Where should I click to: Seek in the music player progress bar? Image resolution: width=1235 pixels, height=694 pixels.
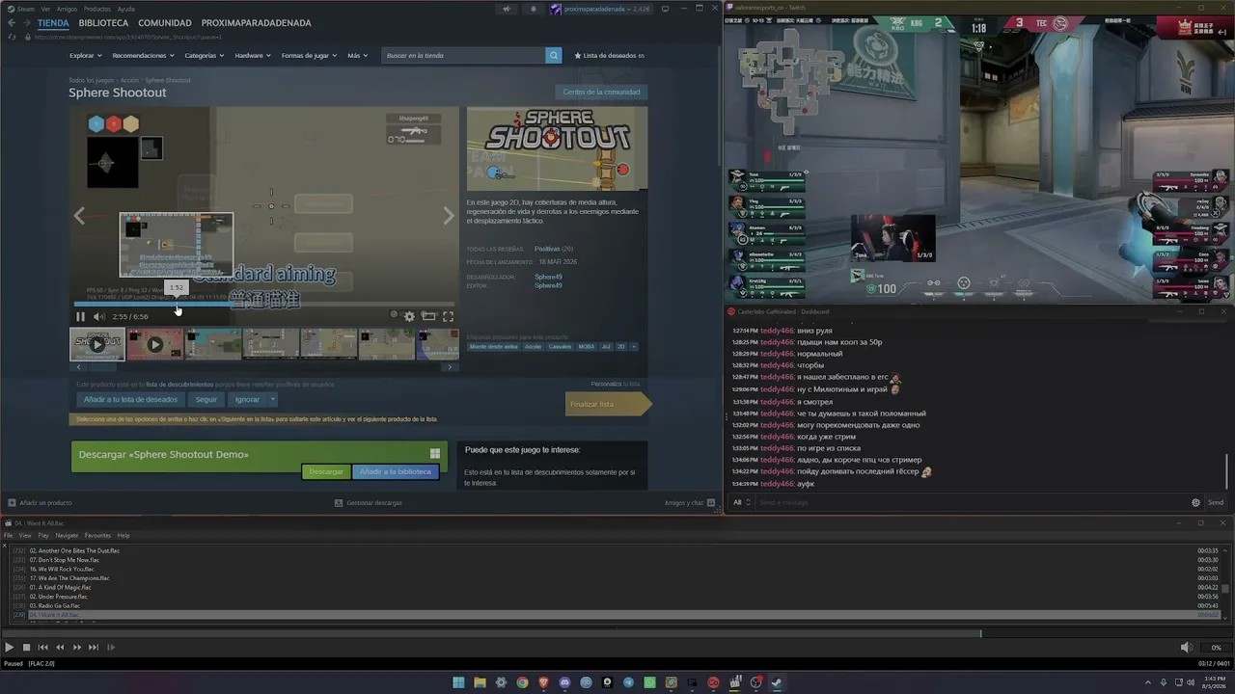click(617, 633)
